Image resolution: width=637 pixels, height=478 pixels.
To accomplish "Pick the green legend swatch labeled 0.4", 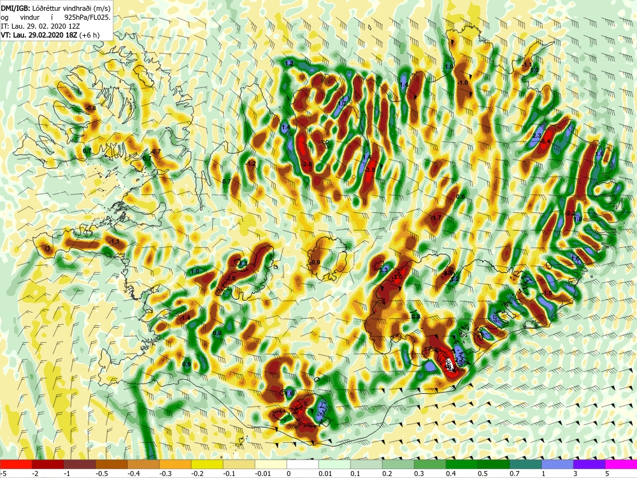I will 462,464.
